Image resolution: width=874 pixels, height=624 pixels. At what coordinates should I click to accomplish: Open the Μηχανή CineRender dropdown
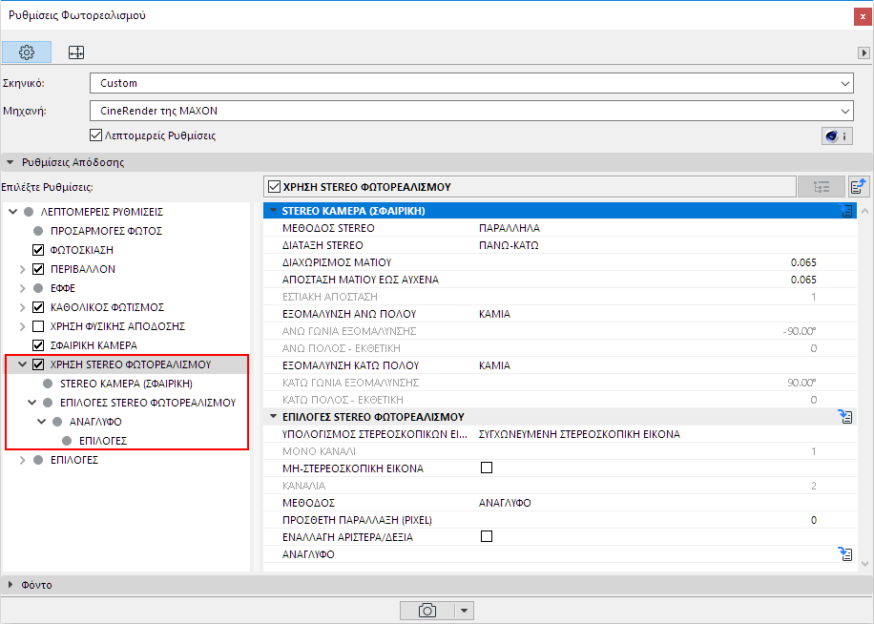[471, 111]
